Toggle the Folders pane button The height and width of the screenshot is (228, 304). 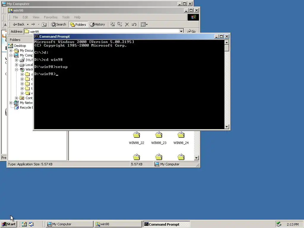tap(78, 24)
